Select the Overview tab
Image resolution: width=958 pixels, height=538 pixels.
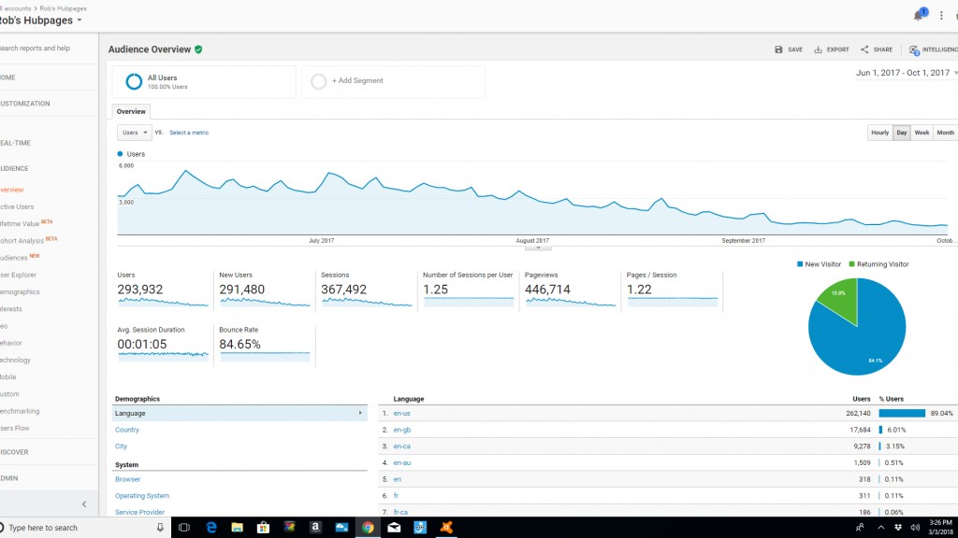[x=131, y=112]
